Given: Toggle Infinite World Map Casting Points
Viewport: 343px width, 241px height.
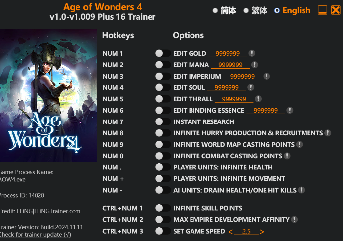Looking at the screenshot, I should coord(163,144).
